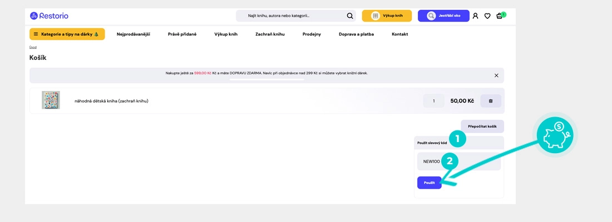The width and height of the screenshot is (612, 222).
Task: Apply discount code with Použít button
Action: (429, 183)
